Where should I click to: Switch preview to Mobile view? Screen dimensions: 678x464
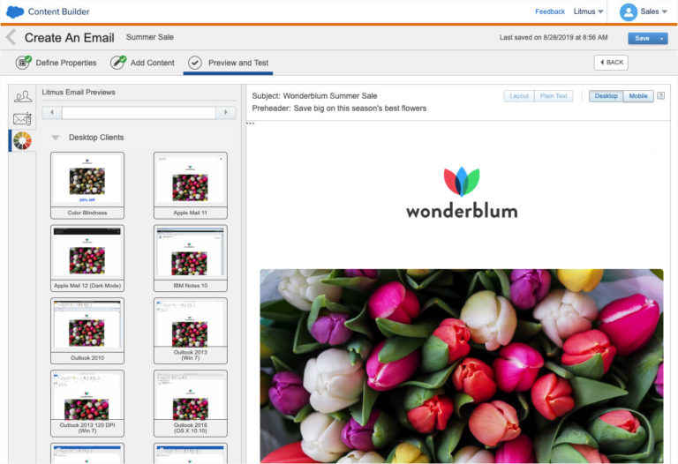tap(638, 96)
